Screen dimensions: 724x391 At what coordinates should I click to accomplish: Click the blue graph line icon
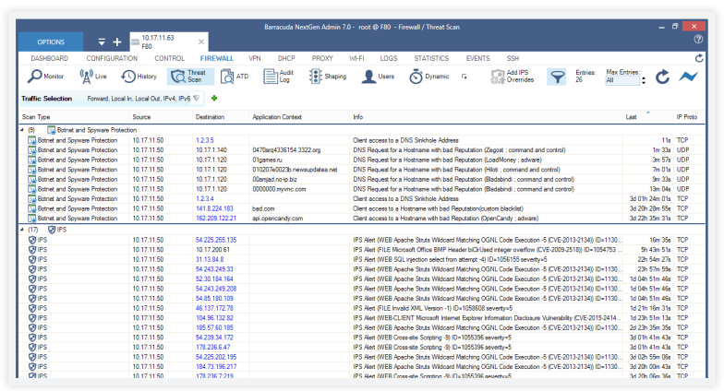click(x=688, y=77)
